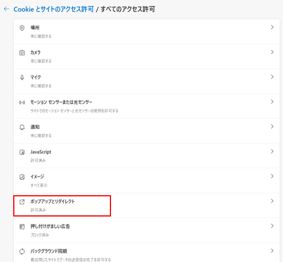Expand the カメラ row chevron
Viewport: 283px width, 262px height.
point(272,52)
